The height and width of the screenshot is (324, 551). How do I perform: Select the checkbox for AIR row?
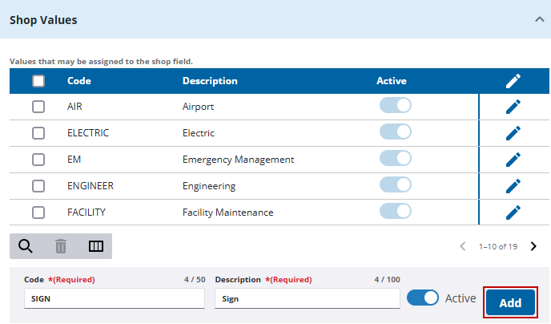click(38, 107)
